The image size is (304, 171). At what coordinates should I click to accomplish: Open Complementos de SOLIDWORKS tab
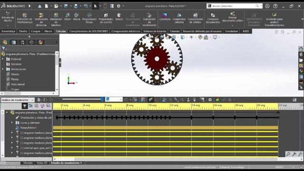click(89, 31)
